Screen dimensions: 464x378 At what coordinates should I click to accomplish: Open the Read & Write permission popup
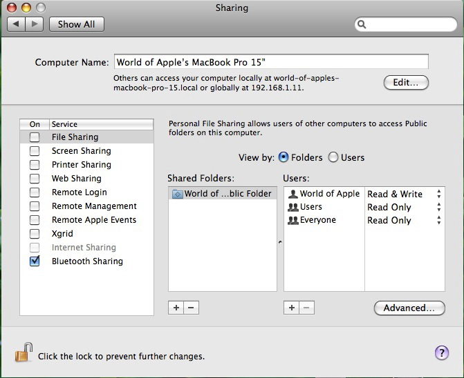pos(405,194)
